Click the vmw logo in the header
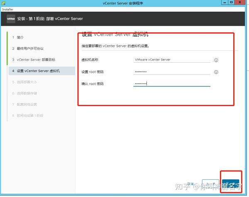249x197 pixels. point(11,19)
